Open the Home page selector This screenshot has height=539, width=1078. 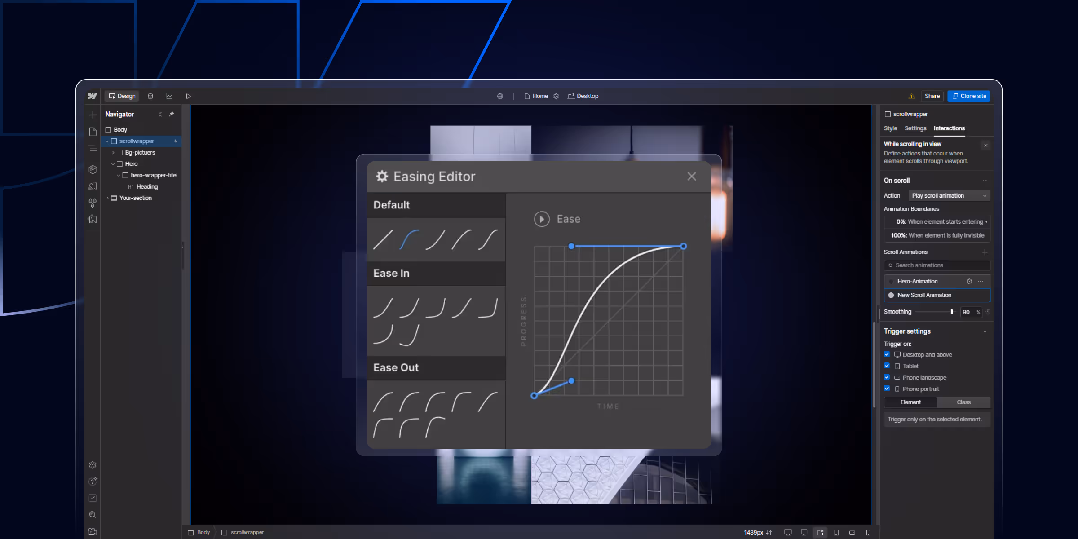click(x=536, y=96)
